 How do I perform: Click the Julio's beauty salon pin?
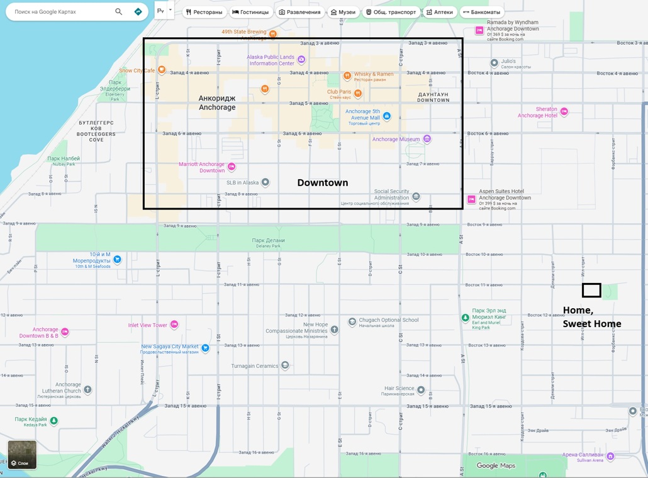coord(494,63)
